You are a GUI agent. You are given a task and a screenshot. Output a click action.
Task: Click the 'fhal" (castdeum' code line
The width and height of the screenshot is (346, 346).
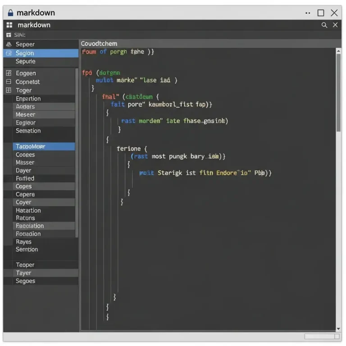[x=130, y=97]
